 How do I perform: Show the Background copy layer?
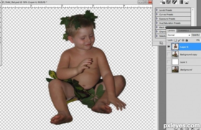click(x=169, y=54)
